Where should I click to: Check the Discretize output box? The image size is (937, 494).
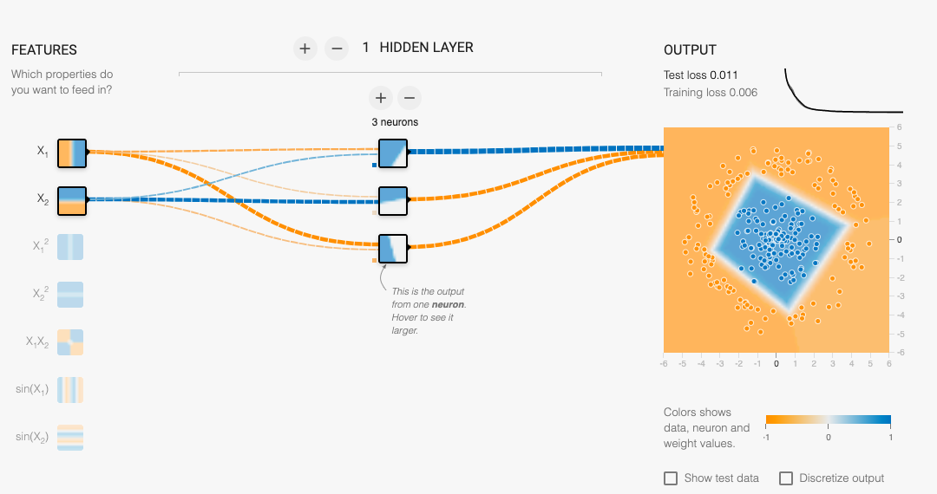(786, 478)
